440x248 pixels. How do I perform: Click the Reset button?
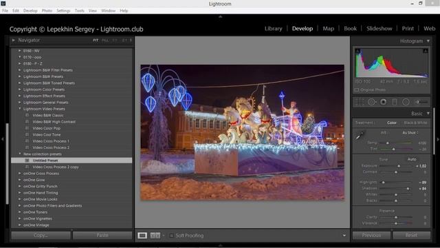(411, 236)
